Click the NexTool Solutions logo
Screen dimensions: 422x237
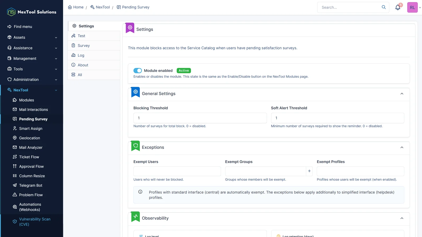[32, 12]
